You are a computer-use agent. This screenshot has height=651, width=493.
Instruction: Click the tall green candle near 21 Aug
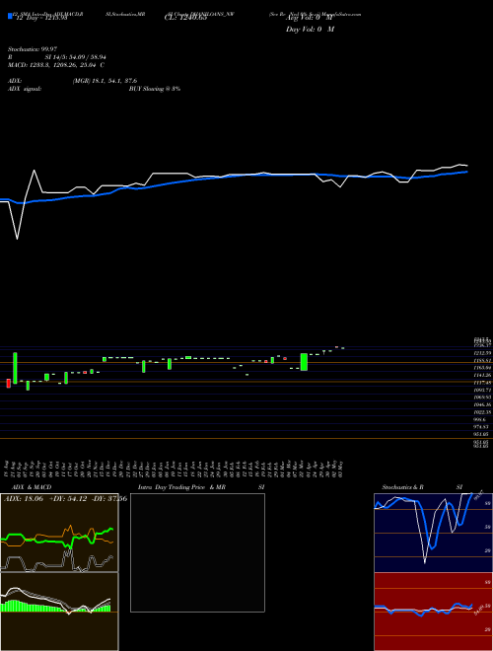pos(15,368)
